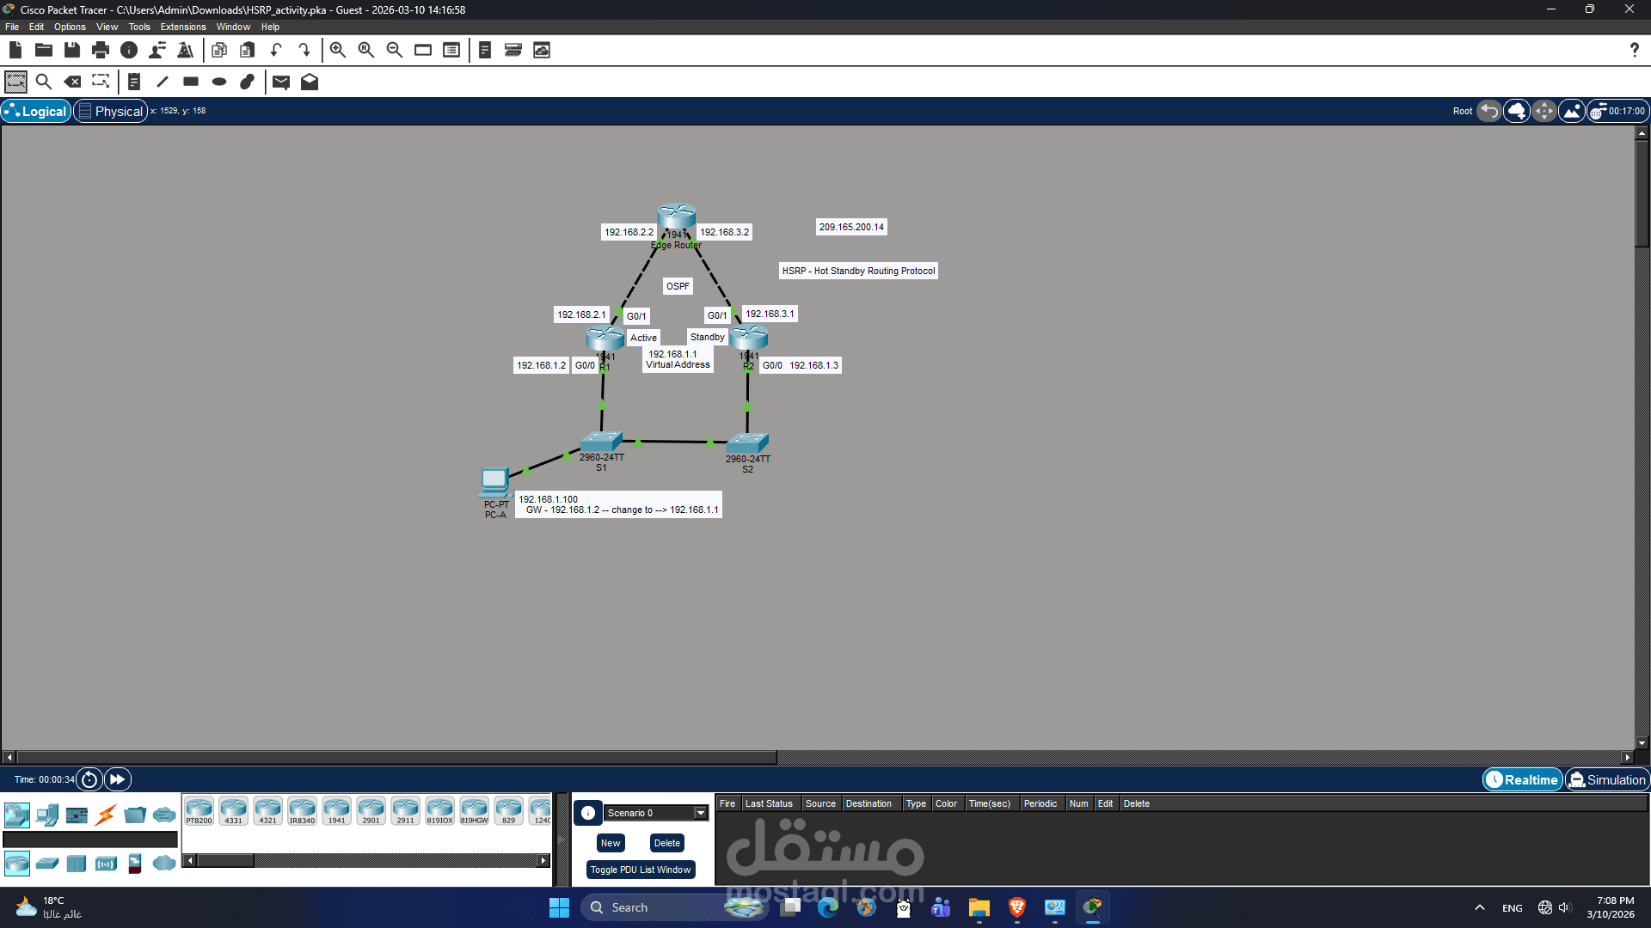
Task: Click the New scenario button
Action: pyautogui.click(x=611, y=843)
